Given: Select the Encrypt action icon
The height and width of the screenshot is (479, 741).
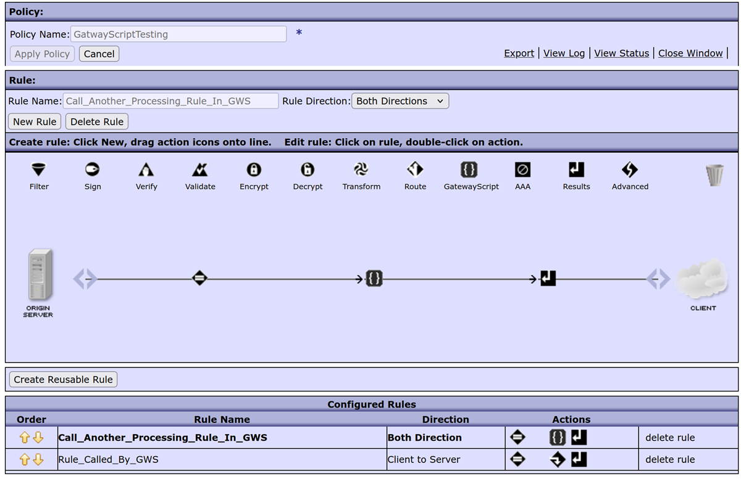Looking at the screenshot, I should coord(254,170).
